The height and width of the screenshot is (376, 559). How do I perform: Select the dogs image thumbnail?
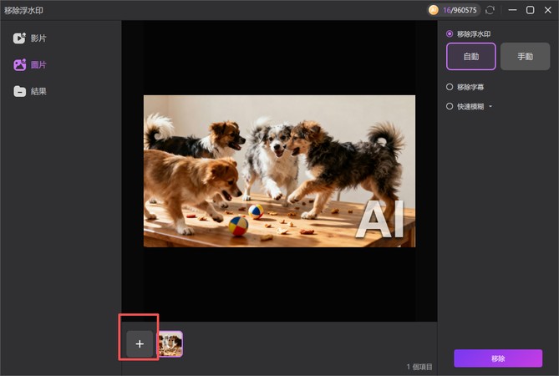coord(170,343)
